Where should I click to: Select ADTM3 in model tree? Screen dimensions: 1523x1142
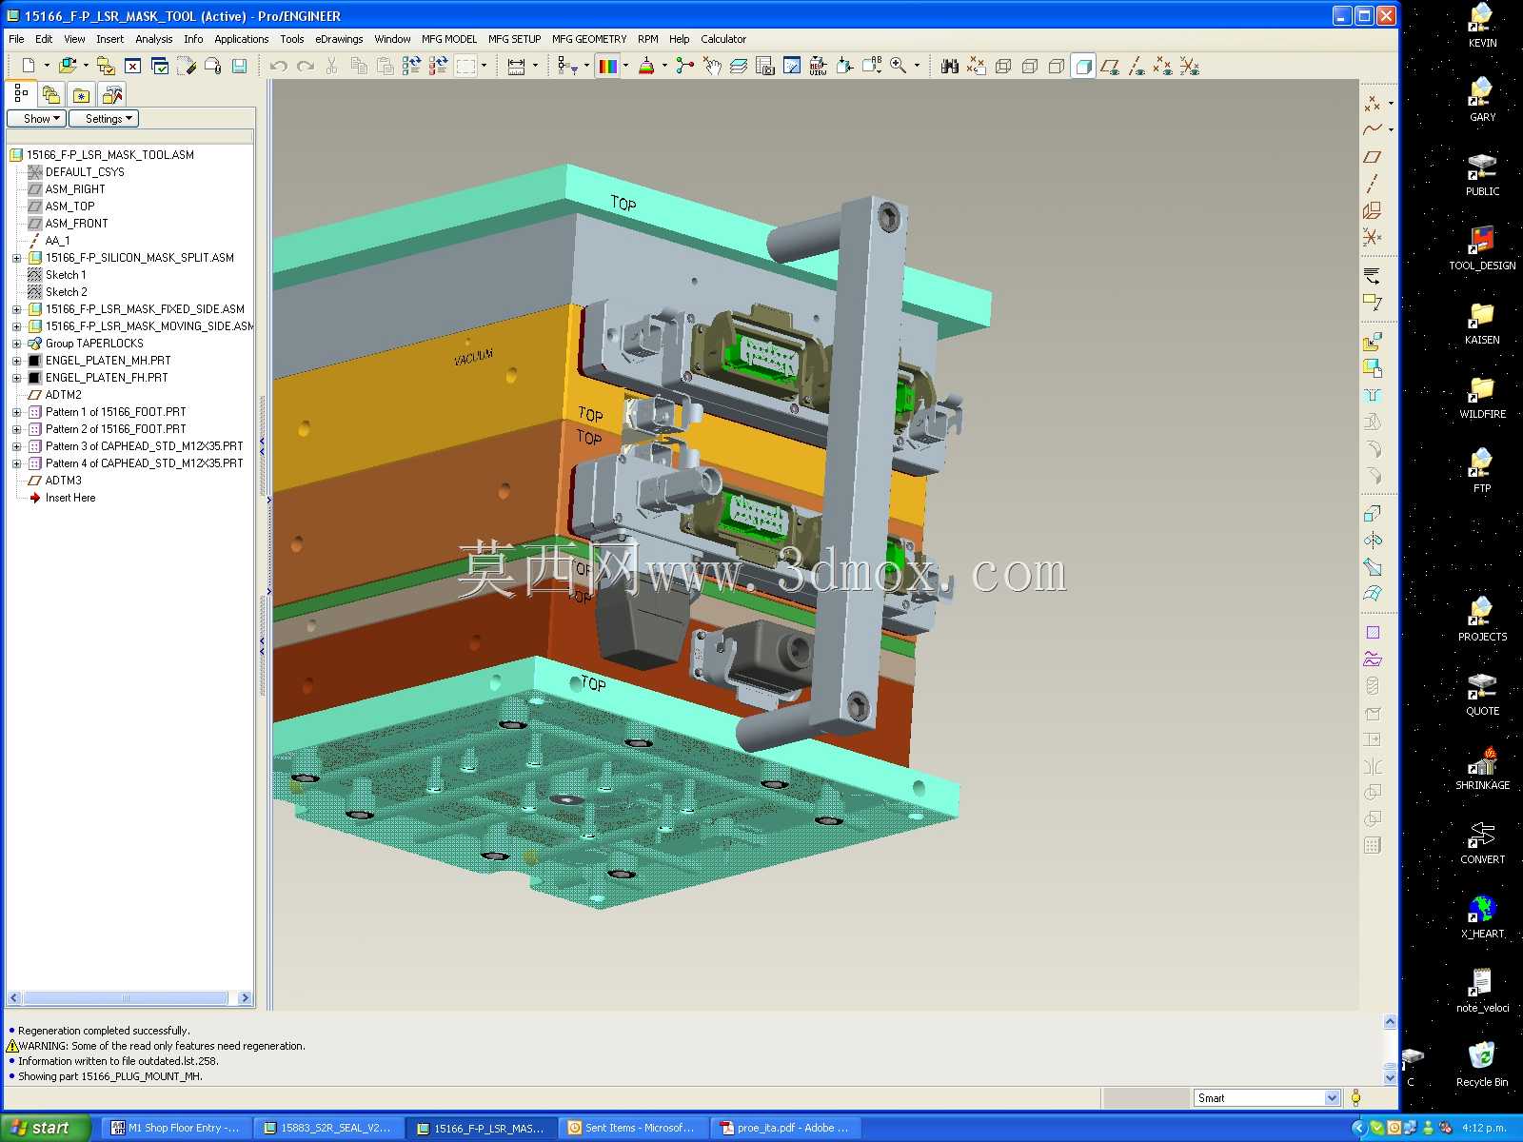(63, 481)
